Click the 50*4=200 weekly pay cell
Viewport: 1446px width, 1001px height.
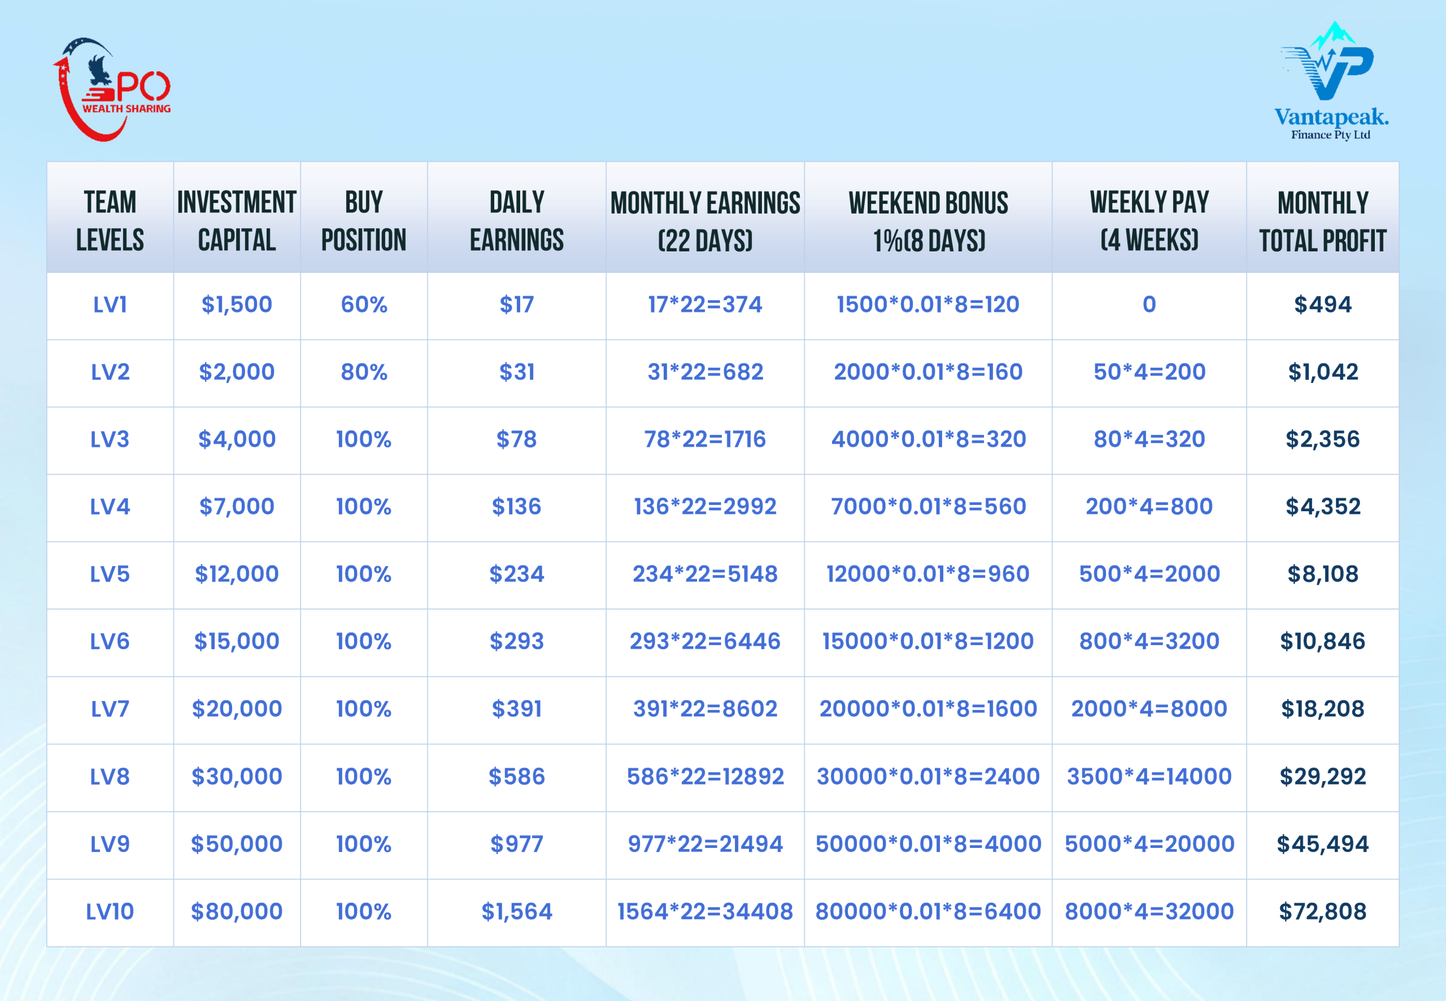coord(1149,372)
